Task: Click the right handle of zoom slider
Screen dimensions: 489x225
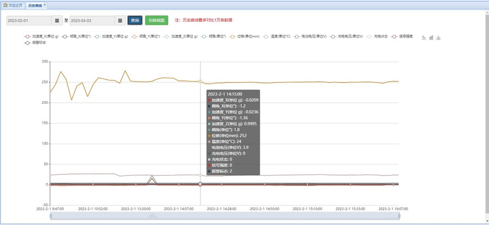Action: [399, 216]
